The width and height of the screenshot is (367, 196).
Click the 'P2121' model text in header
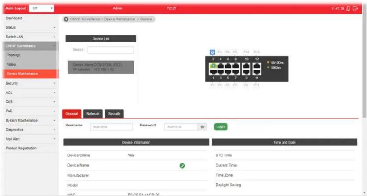pyautogui.click(x=171, y=8)
